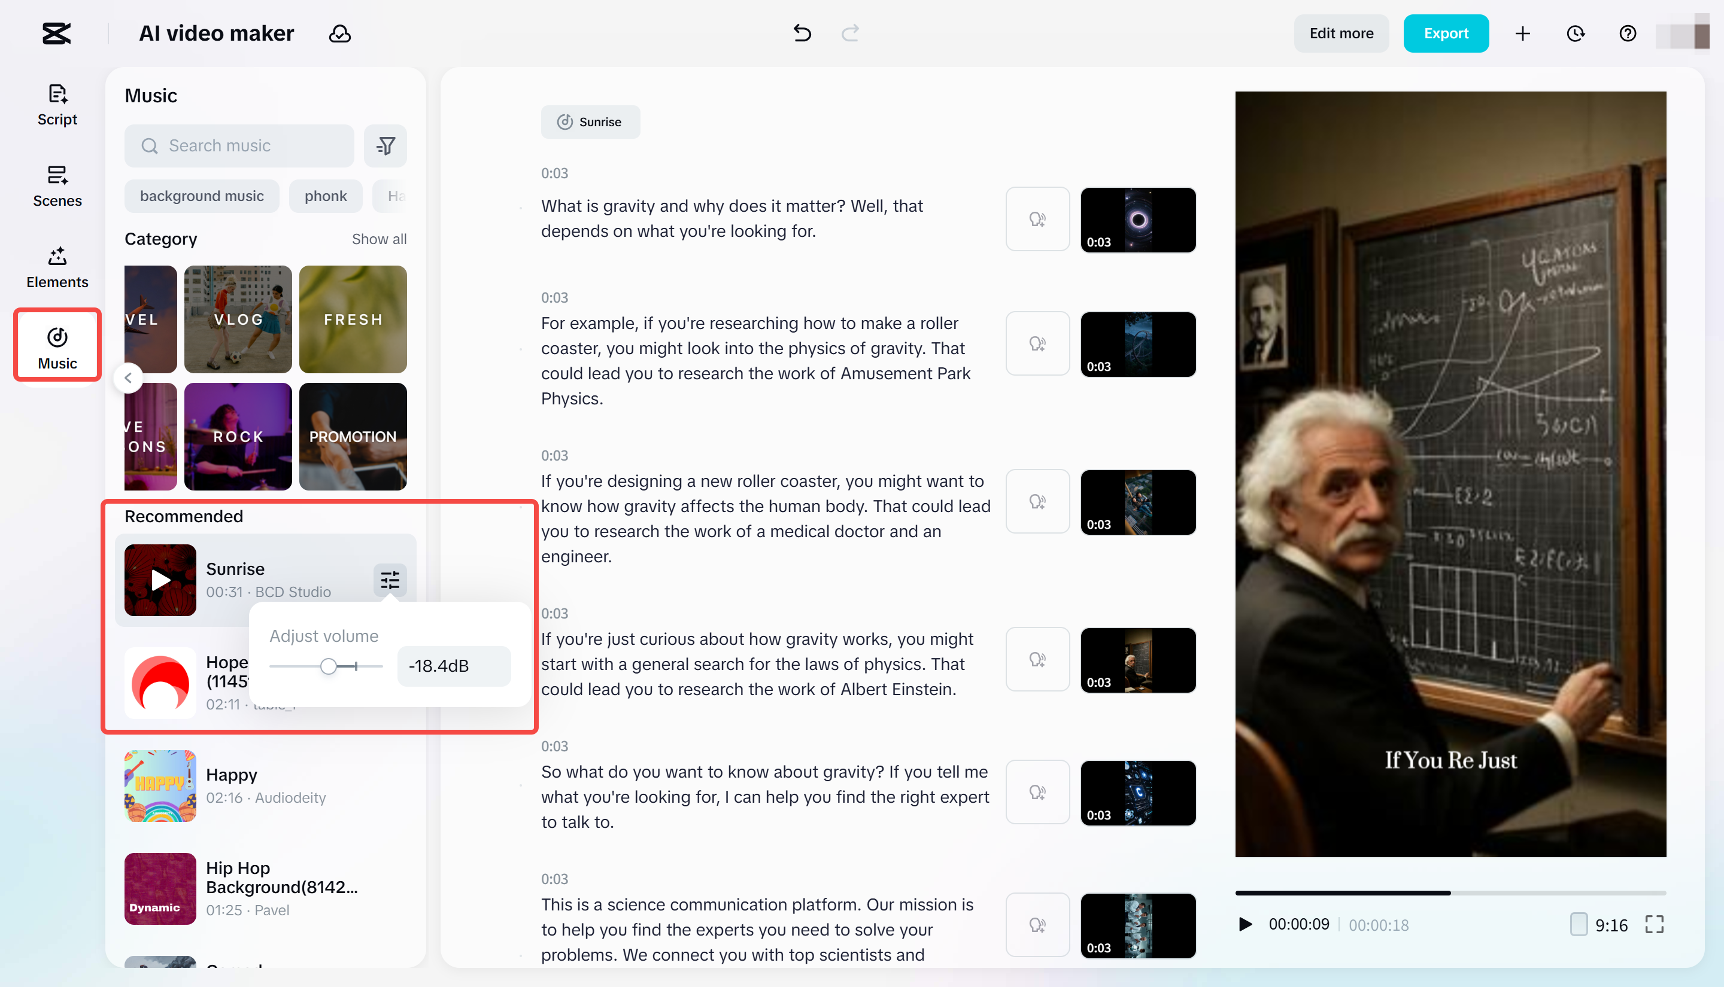Screen dimensions: 1724x987
Task: Click the Export button
Action: pyautogui.click(x=1445, y=33)
